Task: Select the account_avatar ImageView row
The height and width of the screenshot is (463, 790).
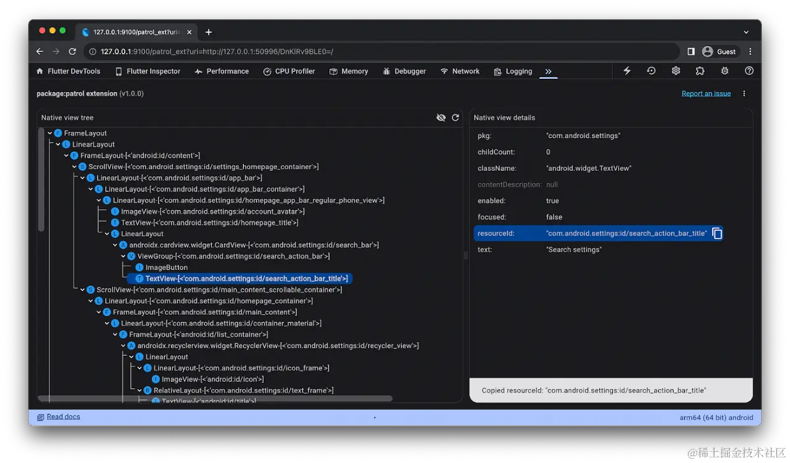Action: coord(208,211)
